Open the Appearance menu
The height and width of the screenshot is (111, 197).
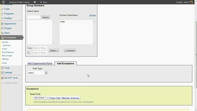point(10,24)
